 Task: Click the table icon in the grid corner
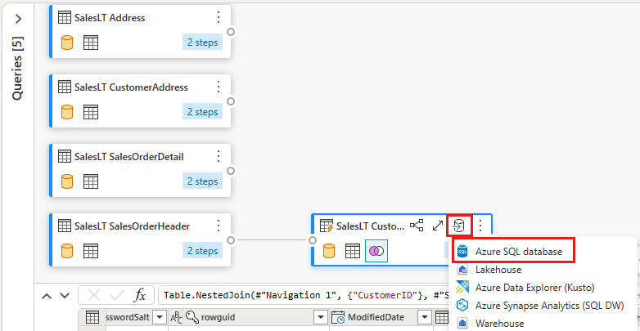pyautogui.click(x=92, y=317)
